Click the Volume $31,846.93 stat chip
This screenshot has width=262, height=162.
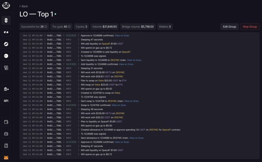(x=105, y=27)
